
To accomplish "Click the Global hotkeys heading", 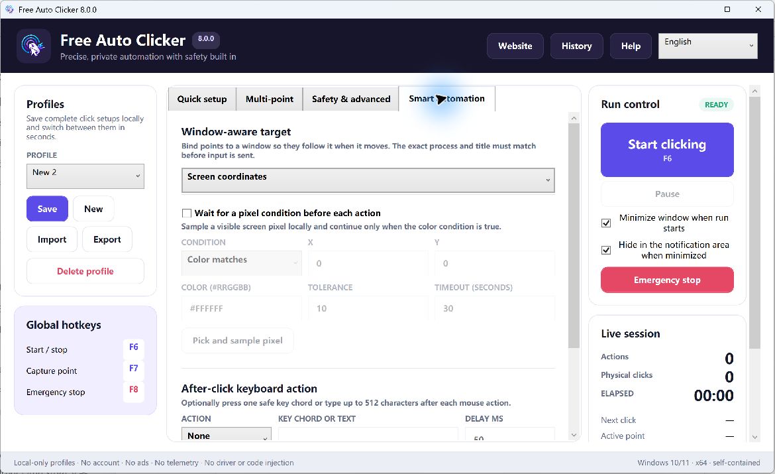I will [64, 325].
